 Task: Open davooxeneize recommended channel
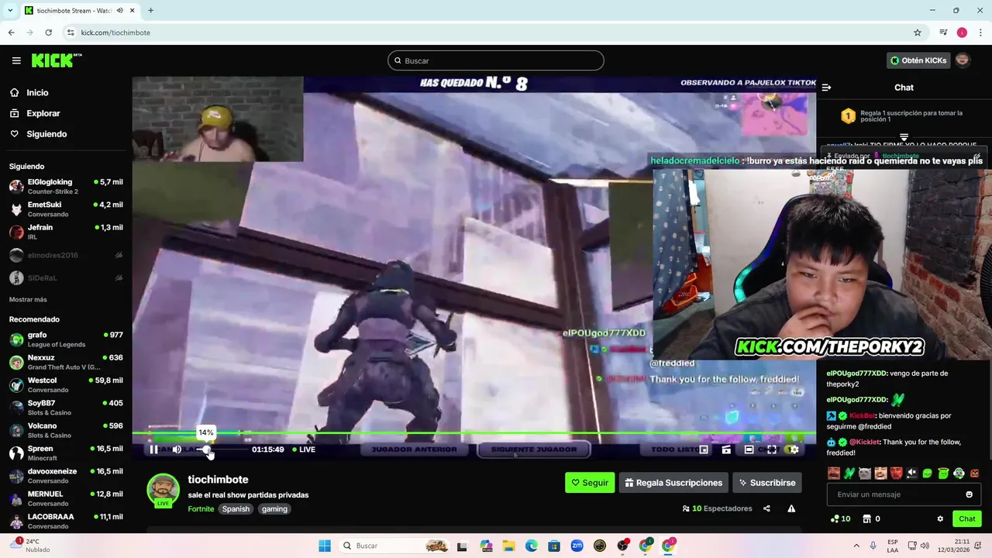[66, 476]
